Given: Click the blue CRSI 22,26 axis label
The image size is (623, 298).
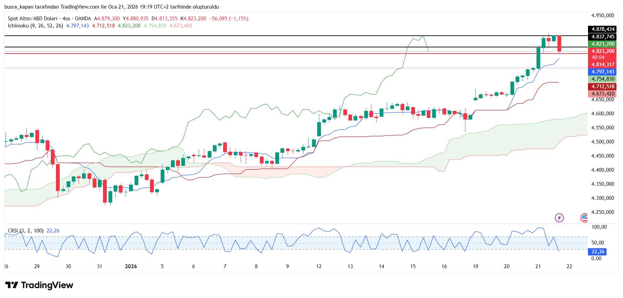Looking at the screenshot, I should 598,252.
